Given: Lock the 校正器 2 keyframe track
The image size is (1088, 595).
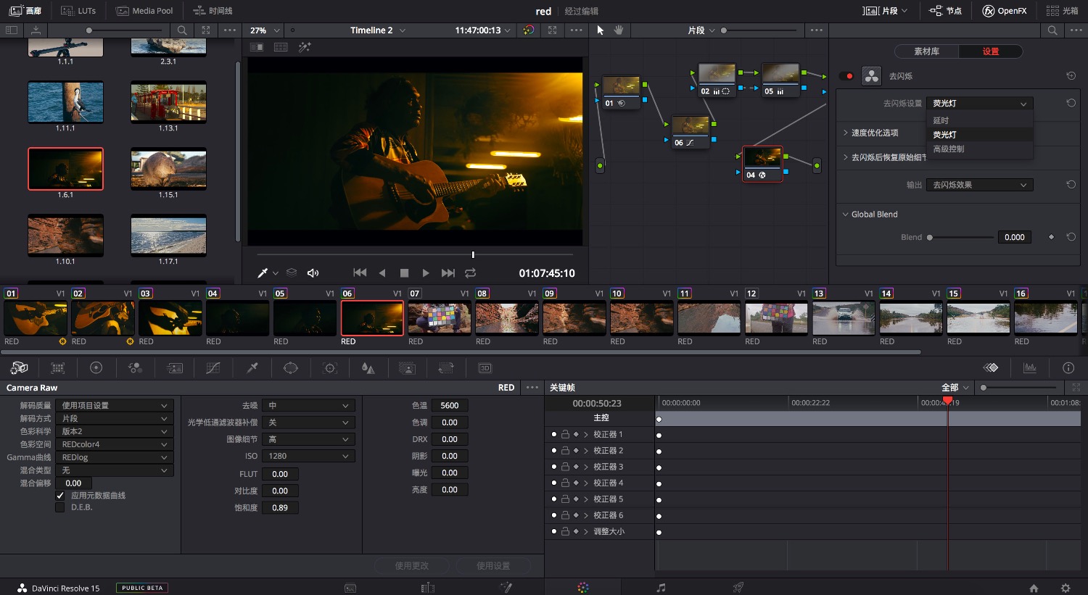Looking at the screenshot, I should pos(565,451).
